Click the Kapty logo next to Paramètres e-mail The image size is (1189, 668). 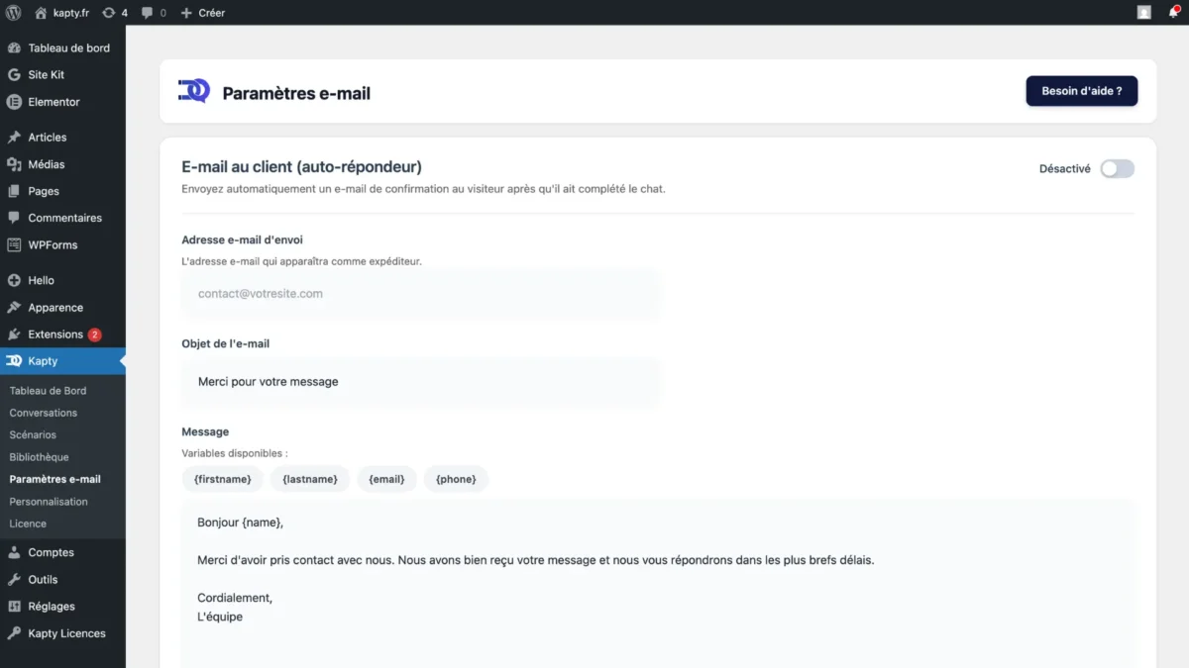click(193, 91)
